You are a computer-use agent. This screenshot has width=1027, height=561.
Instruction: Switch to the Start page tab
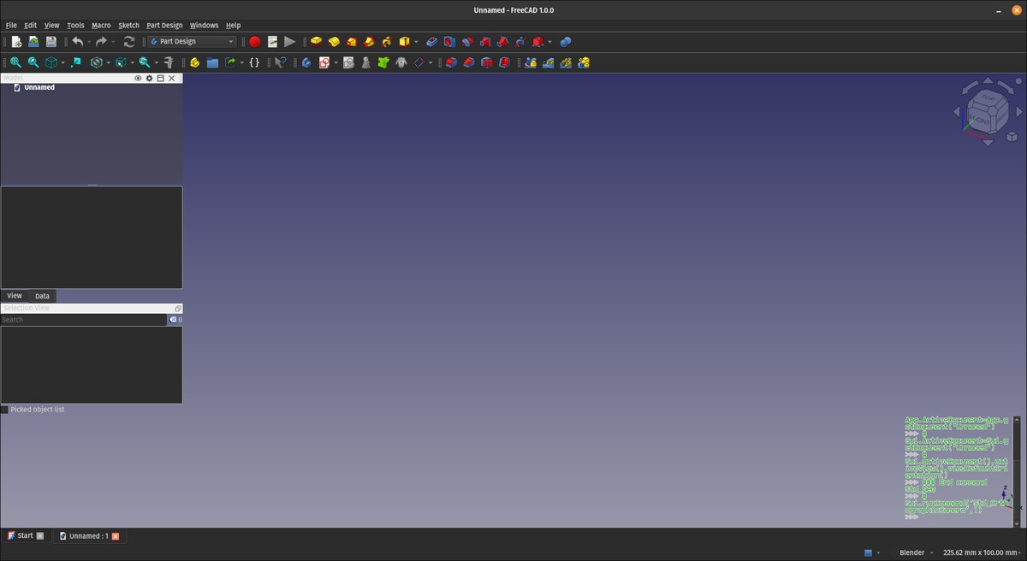tap(25, 536)
